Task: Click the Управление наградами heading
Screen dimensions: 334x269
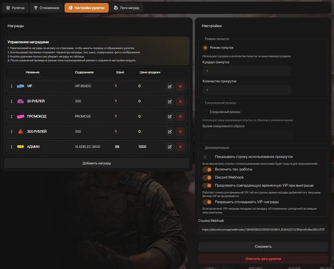Action: point(28,42)
